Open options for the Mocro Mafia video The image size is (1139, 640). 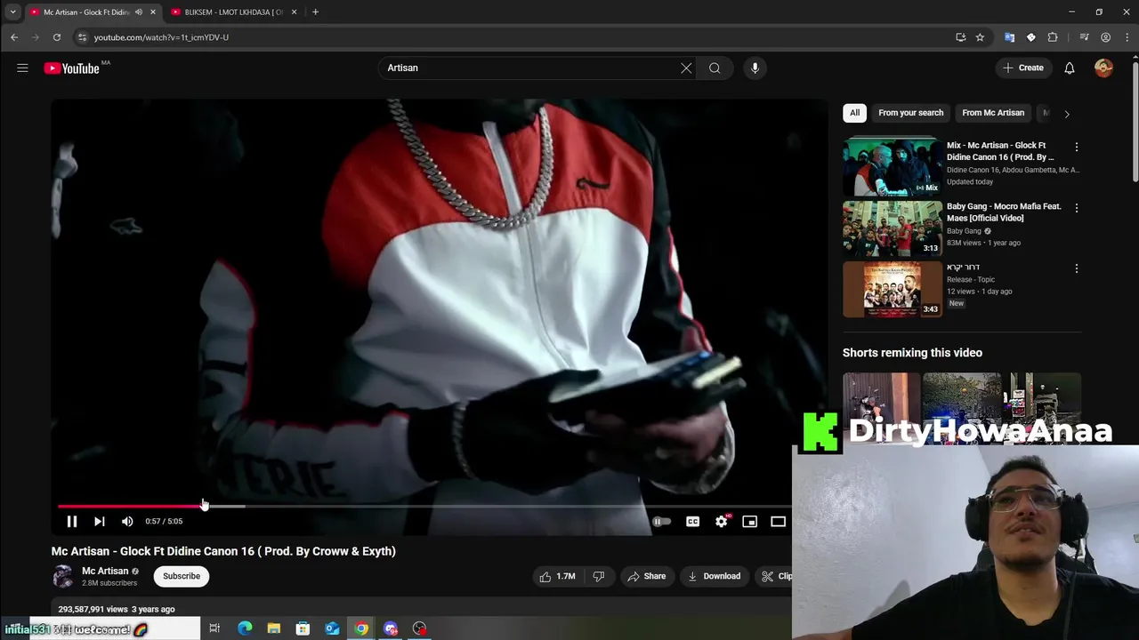pyautogui.click(x=1077, y=208)
